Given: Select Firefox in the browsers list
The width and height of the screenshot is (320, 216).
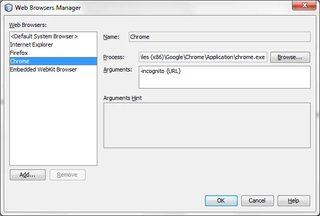Looking at the screenshot, I should click(x=19, y=53).
